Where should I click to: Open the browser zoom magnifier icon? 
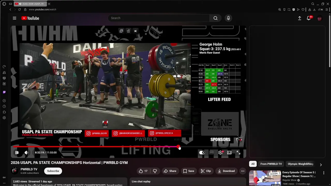click(x=280, y=10)
